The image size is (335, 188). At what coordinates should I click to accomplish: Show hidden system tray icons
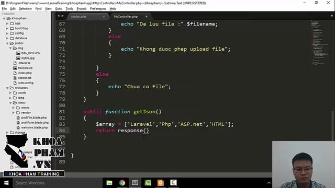(269, 183)
